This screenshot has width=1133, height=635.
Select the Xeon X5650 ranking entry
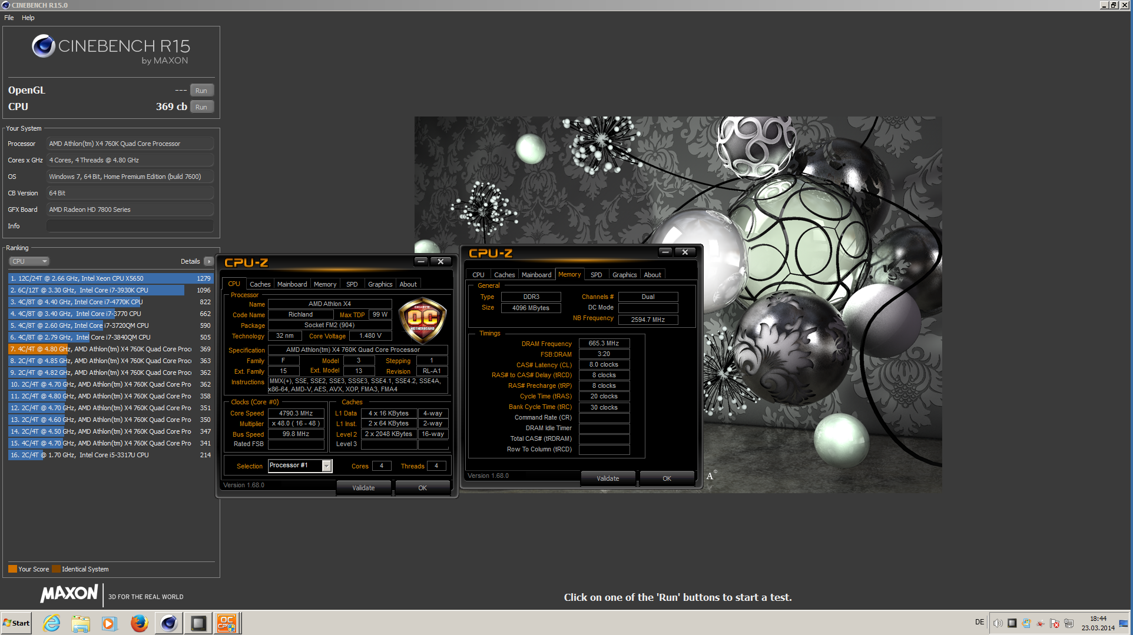click(111, 278)
